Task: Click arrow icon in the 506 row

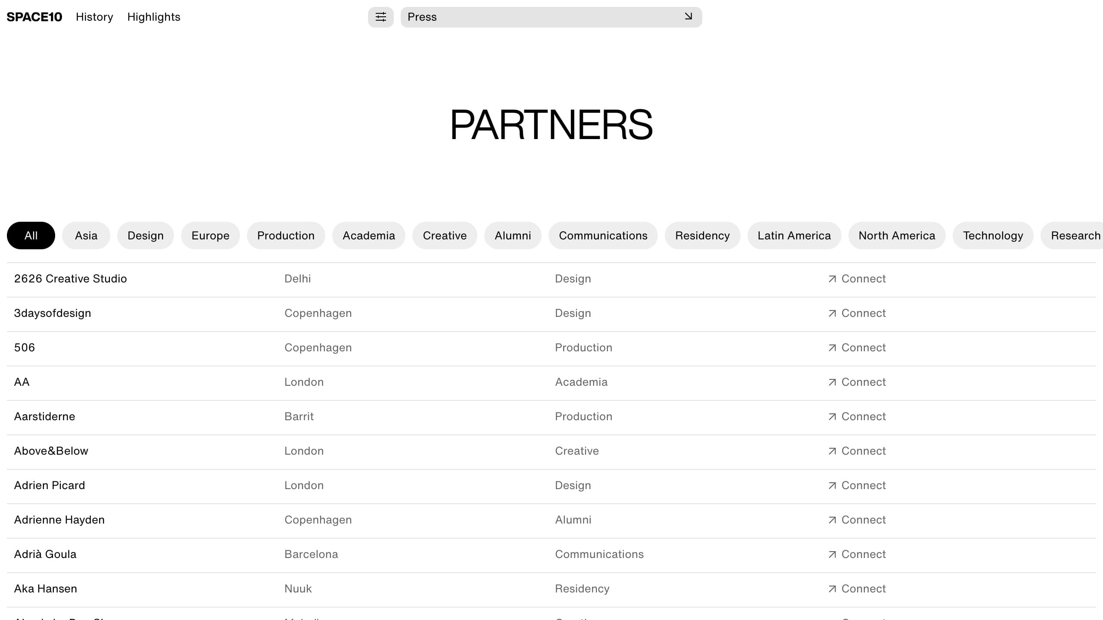Action: [832, 348]
